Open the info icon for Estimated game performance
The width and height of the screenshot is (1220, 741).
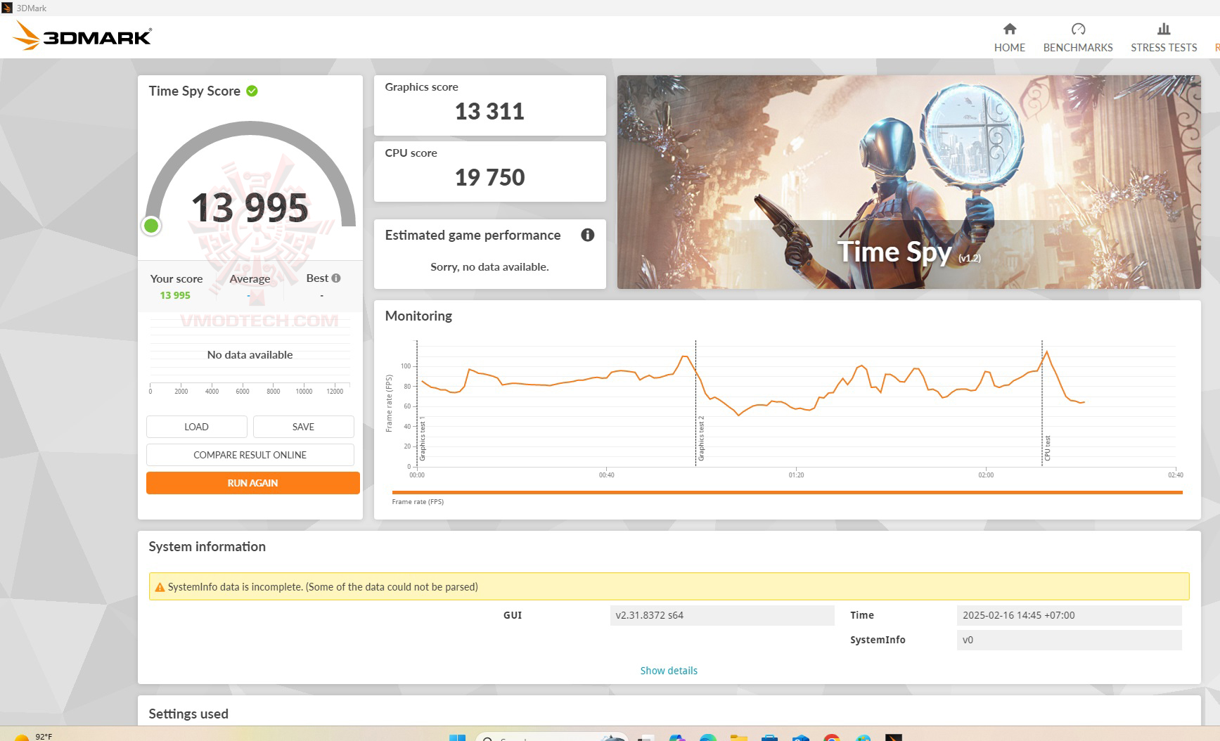[588, 235]
